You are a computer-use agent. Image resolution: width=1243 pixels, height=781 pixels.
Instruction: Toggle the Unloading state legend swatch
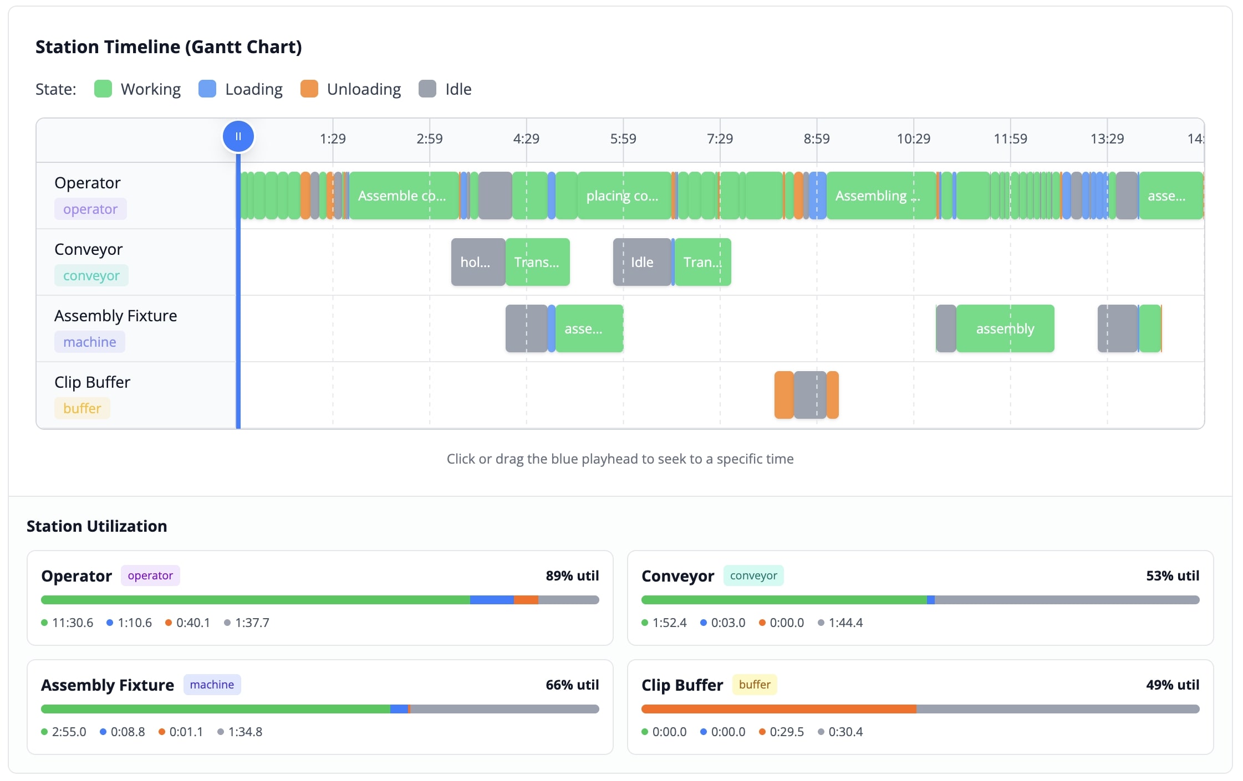point(309,89)
